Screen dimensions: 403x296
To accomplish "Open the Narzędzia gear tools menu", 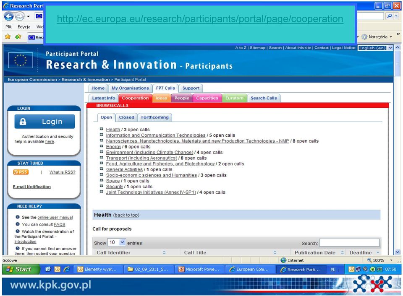I will coord(377,37).
